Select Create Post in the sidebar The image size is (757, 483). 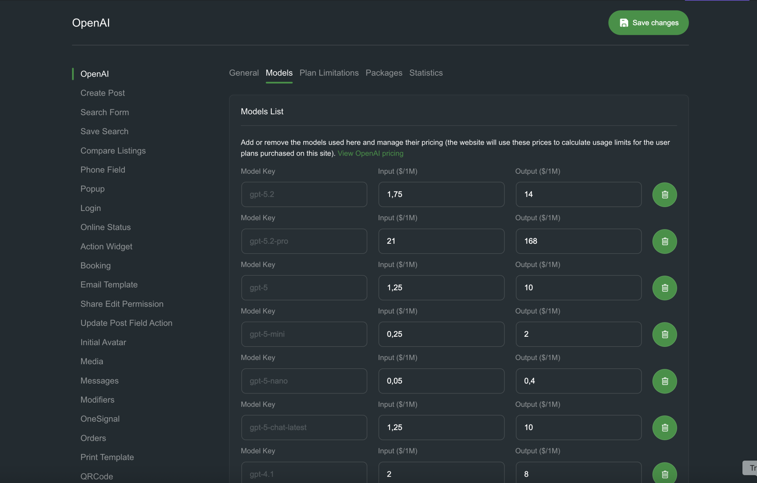point(103,93)
